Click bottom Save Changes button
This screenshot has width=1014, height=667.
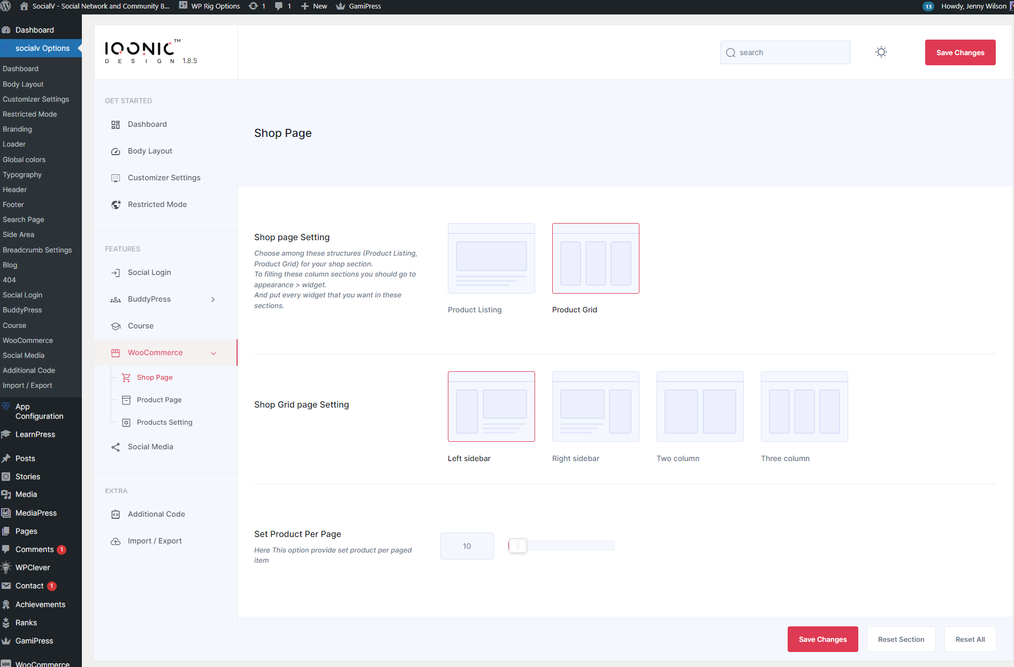pos(822,639)
